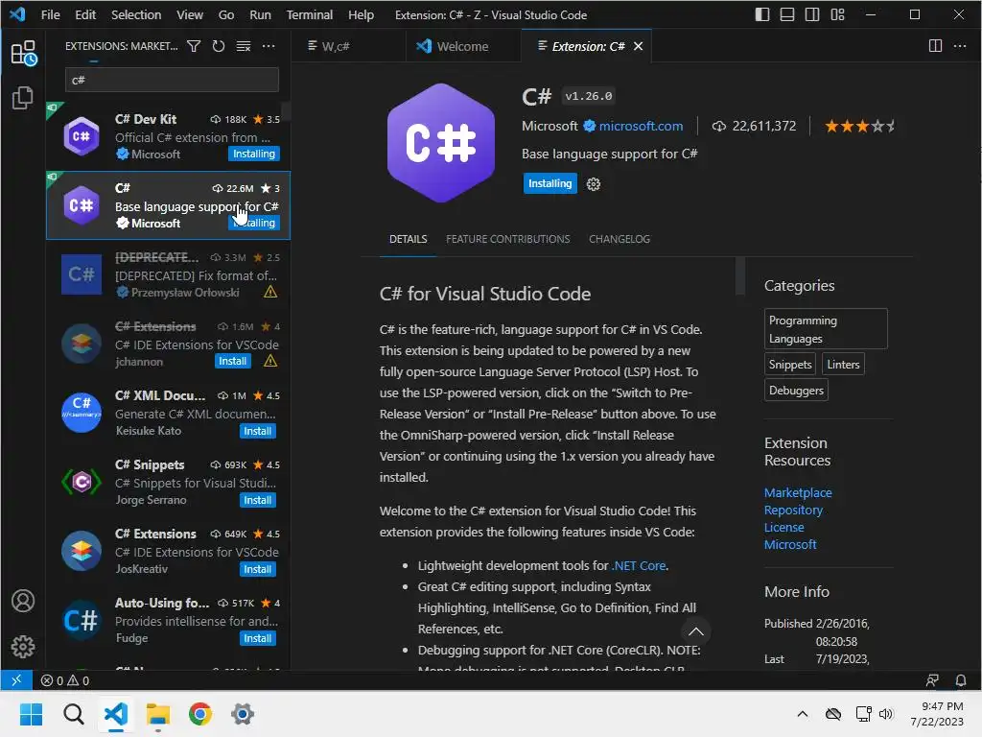Image resolution: width=982 pixels, height=737 pixels.
Task: Open the Microsoft resource link
Action: point(790,545)
